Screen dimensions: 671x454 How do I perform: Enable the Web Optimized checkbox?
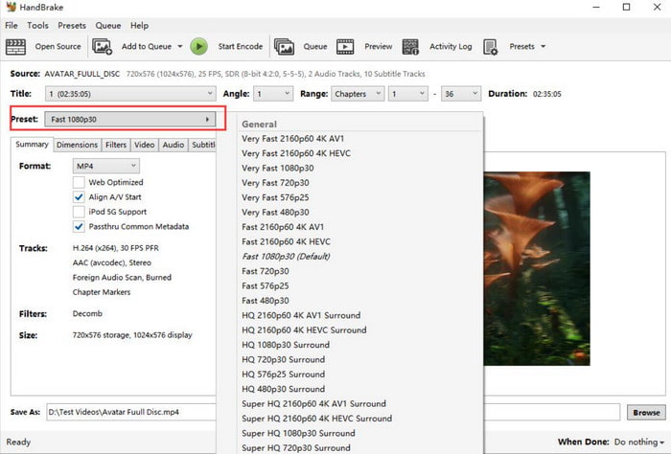(79, 182)
